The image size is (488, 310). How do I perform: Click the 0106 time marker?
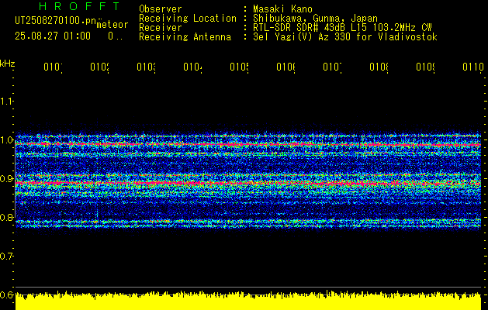(x=286, y=67)
